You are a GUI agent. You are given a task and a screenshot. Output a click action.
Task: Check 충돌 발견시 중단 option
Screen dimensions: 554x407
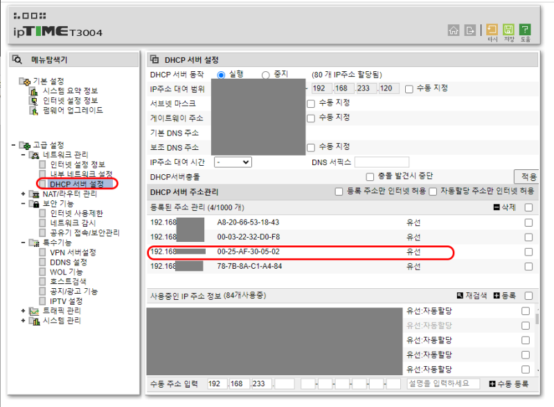click(370, 177)
